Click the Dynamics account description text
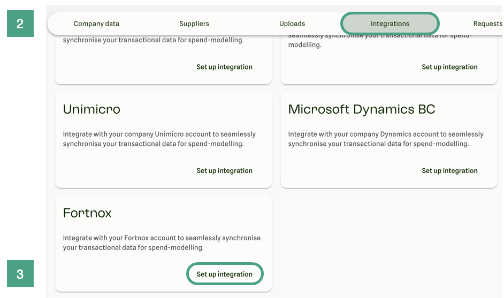 point(385,139)
